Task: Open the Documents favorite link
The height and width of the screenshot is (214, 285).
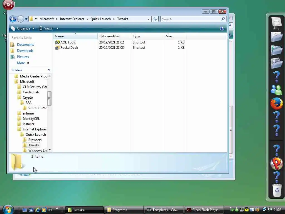Action: point(25,45)
